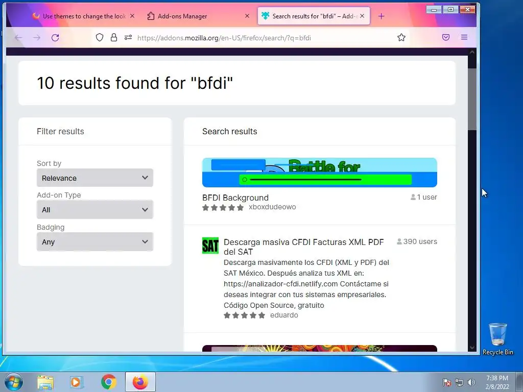Click the SAT add-on icon
This screenshot has height=392, width=523.
pyautogui.click(x=210, y=246)
